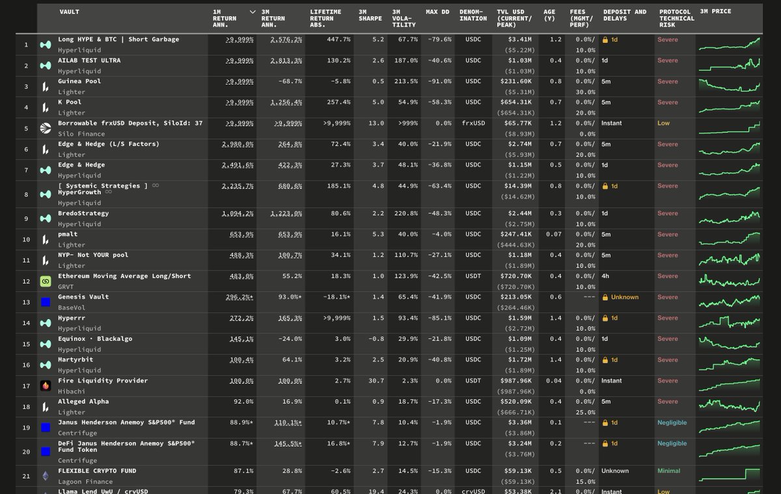Open Ethereum Moving Average Long/Short vault
Image resolution: width=781 pixels, height=494 pixels.
[124, 276]
